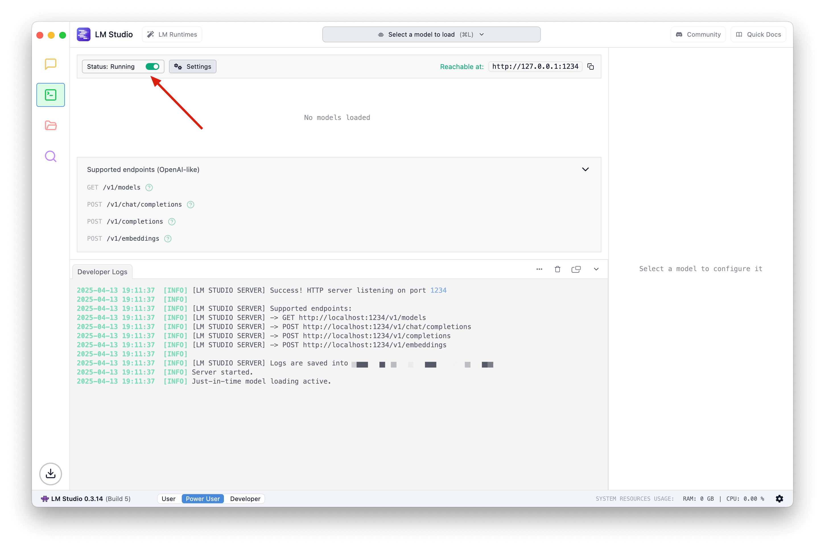Click the LM Studio mascot icon in status bar

(x=44, y=499)
